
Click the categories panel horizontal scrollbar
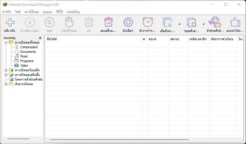coord(18,139)
